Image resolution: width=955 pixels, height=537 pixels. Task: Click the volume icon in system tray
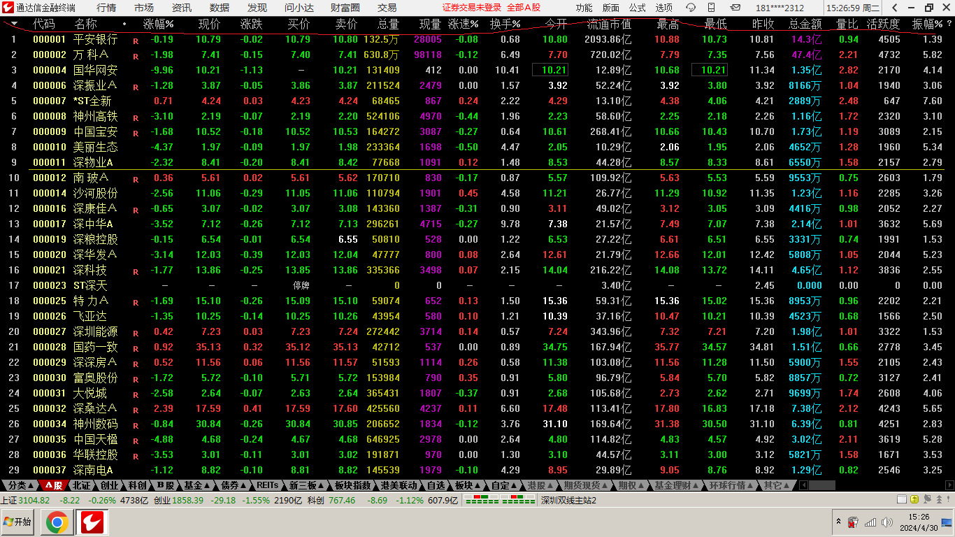coord(887,522)
